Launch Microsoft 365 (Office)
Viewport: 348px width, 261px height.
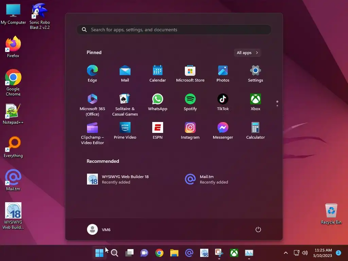click(92, 105)
